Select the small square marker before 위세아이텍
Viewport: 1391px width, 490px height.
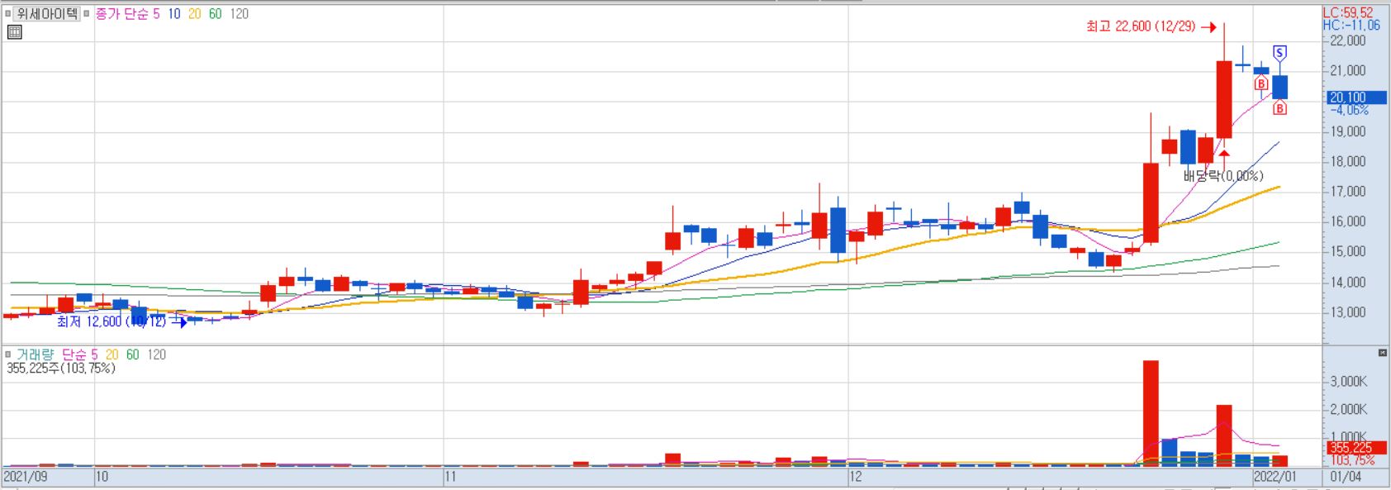click(x=8, y=14)
